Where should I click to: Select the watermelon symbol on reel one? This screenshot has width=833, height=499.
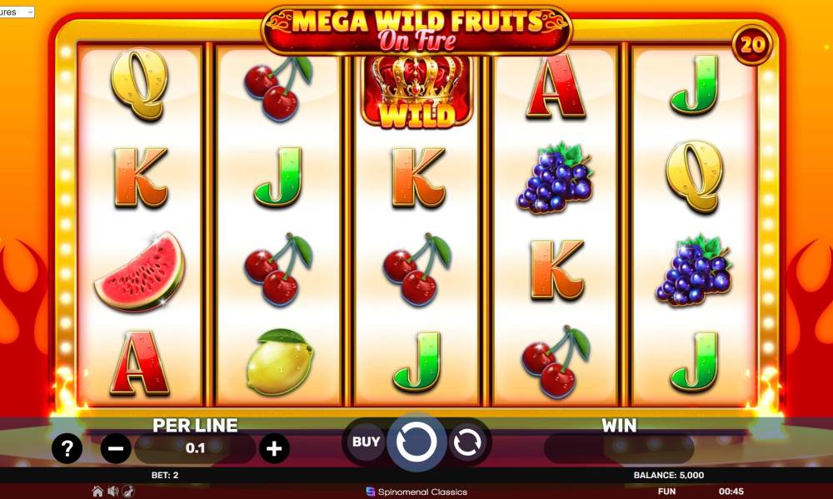(x=140, y=271)
